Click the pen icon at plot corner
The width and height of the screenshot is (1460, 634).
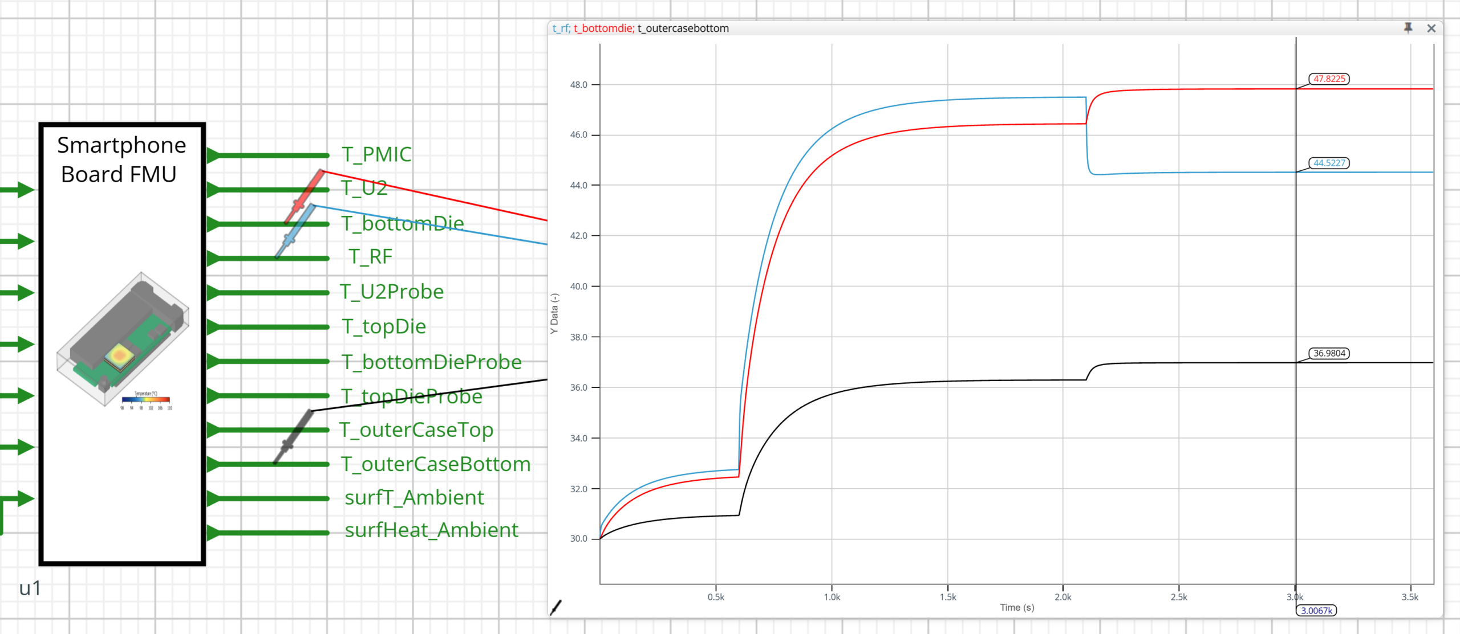coord(556,608)
